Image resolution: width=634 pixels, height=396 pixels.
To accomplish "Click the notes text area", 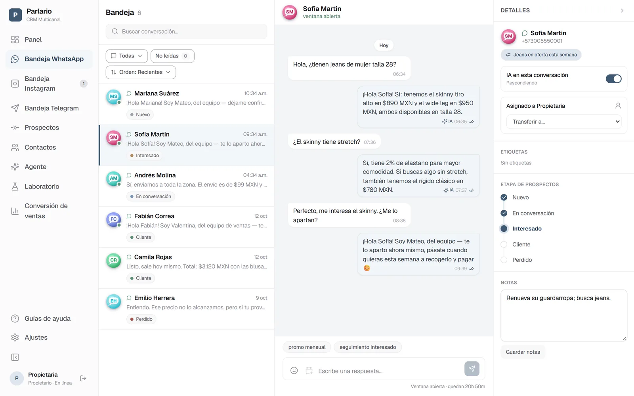I will pos(564,316).
